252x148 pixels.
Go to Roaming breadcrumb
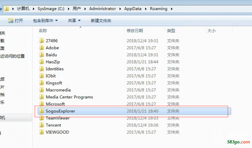click(159, 9)
